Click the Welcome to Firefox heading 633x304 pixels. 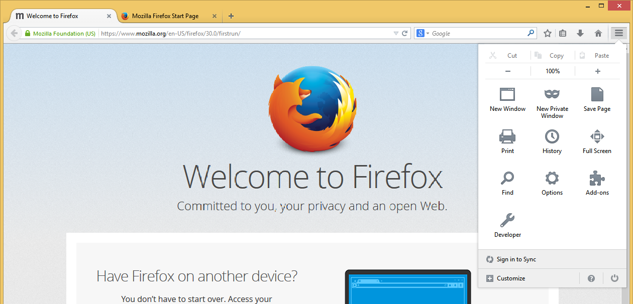312,177
